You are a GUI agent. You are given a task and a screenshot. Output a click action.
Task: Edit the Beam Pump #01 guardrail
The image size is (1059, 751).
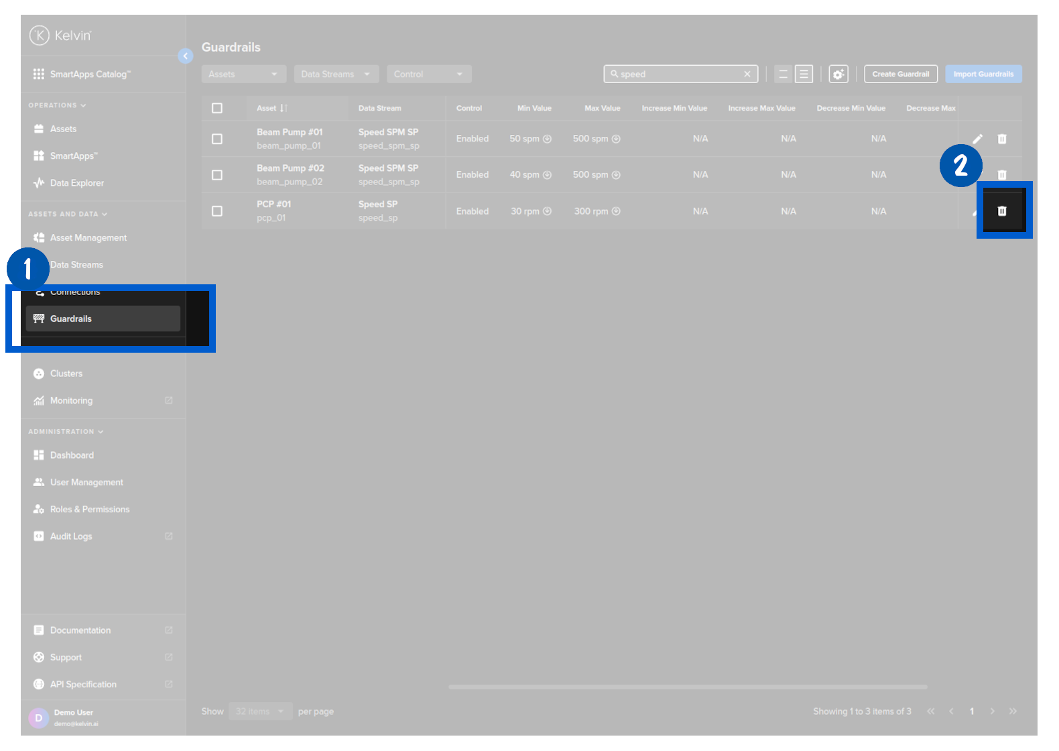977,139
